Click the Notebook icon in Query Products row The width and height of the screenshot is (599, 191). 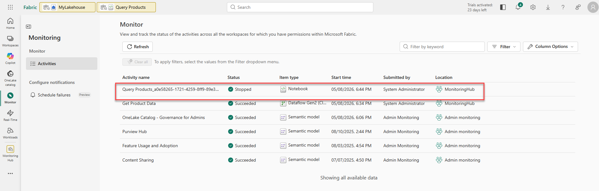[x=283, y=89]
